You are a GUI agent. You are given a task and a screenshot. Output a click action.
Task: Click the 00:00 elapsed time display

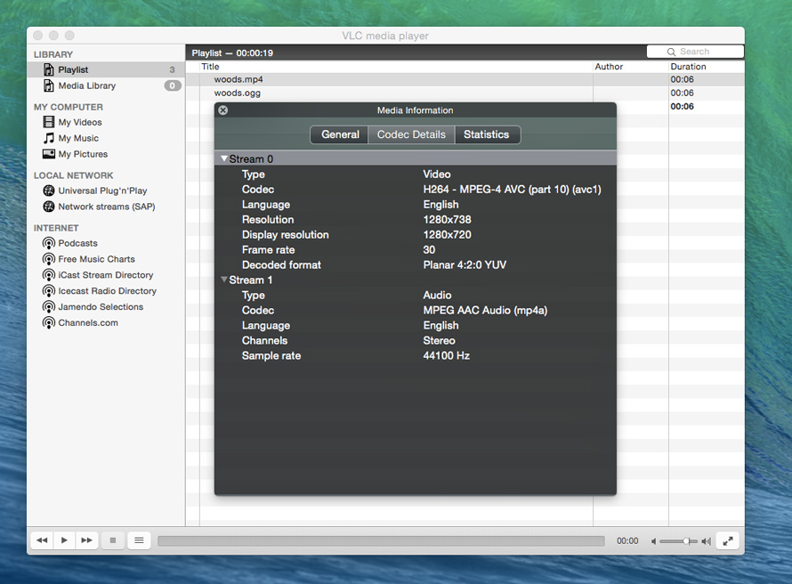click(x=627, y=541)
